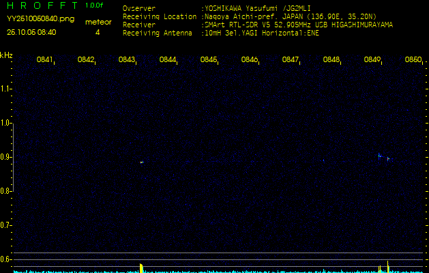Screen dimensions: 429x273
Task: Click the Receiving Location label
Action: point(160,16)
